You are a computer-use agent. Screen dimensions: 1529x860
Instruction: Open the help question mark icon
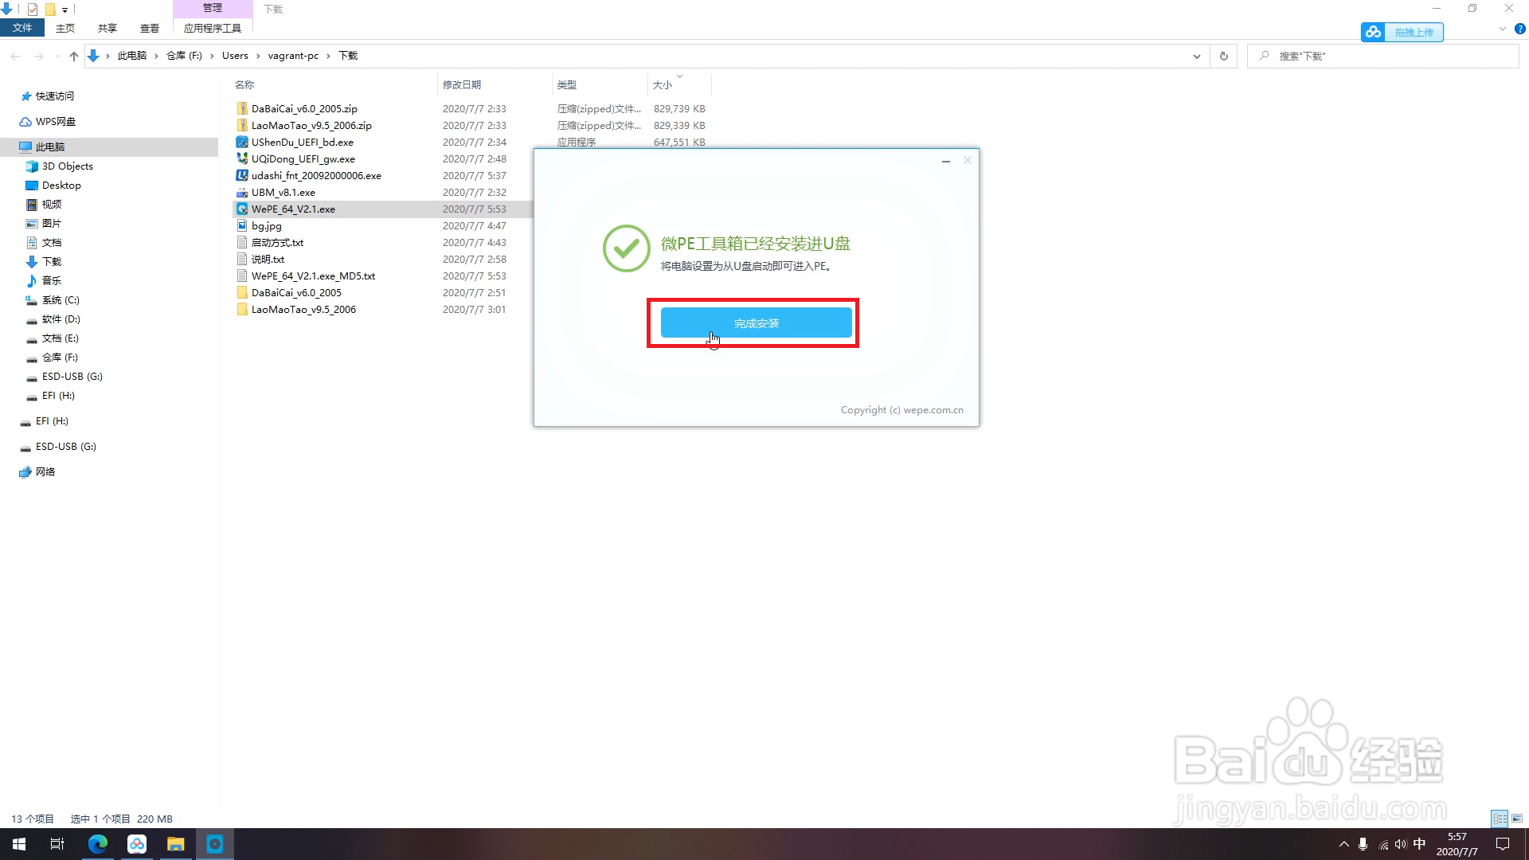pos(1519,29)
